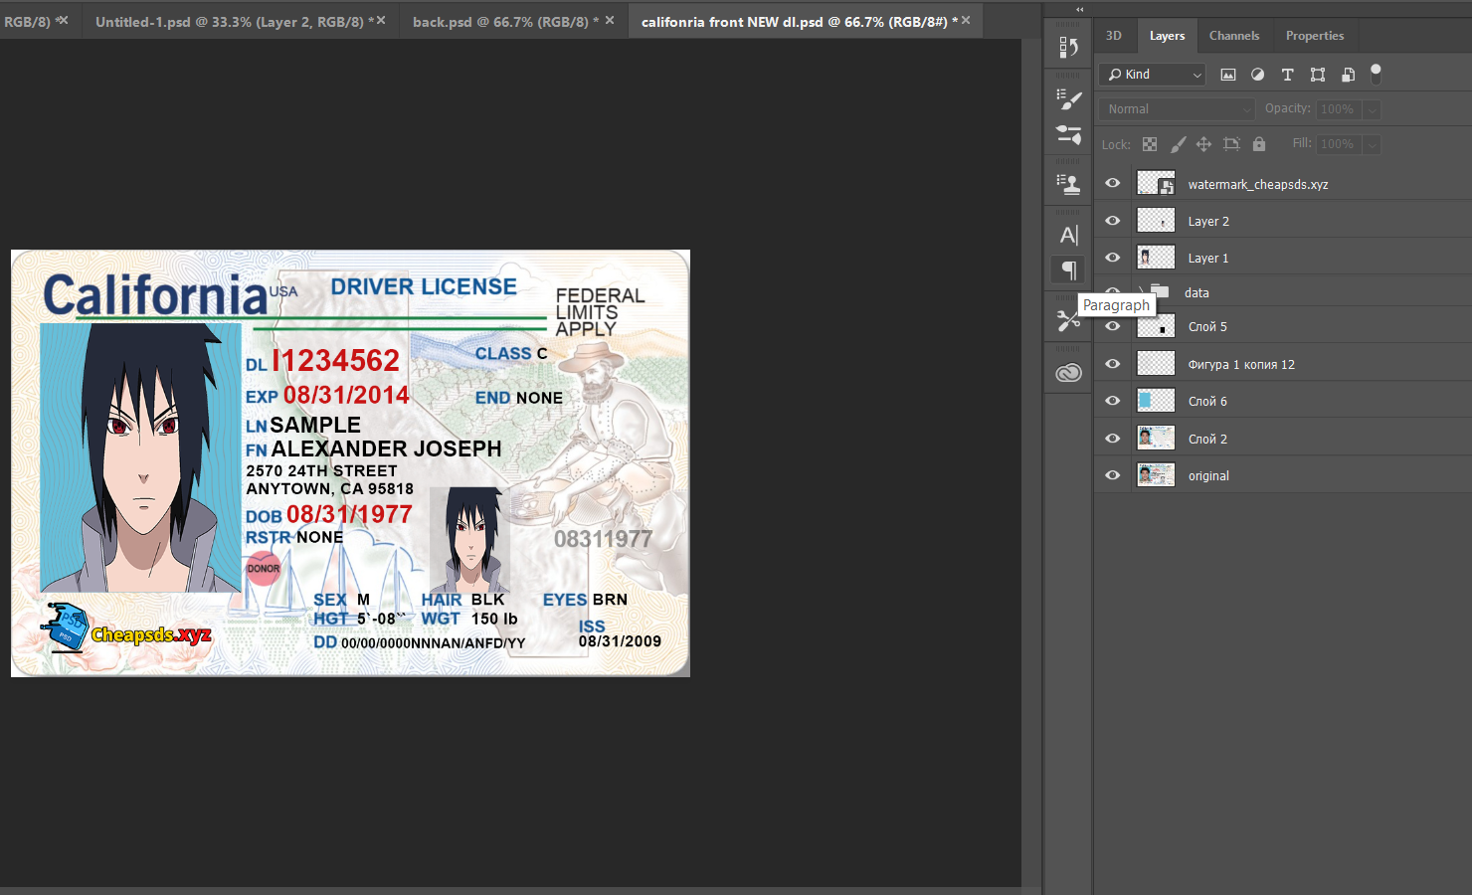Image resolution: width=1472 pixels, height=895 pixels.
Task: Hide the original layer
Action: coord(1112,475)
